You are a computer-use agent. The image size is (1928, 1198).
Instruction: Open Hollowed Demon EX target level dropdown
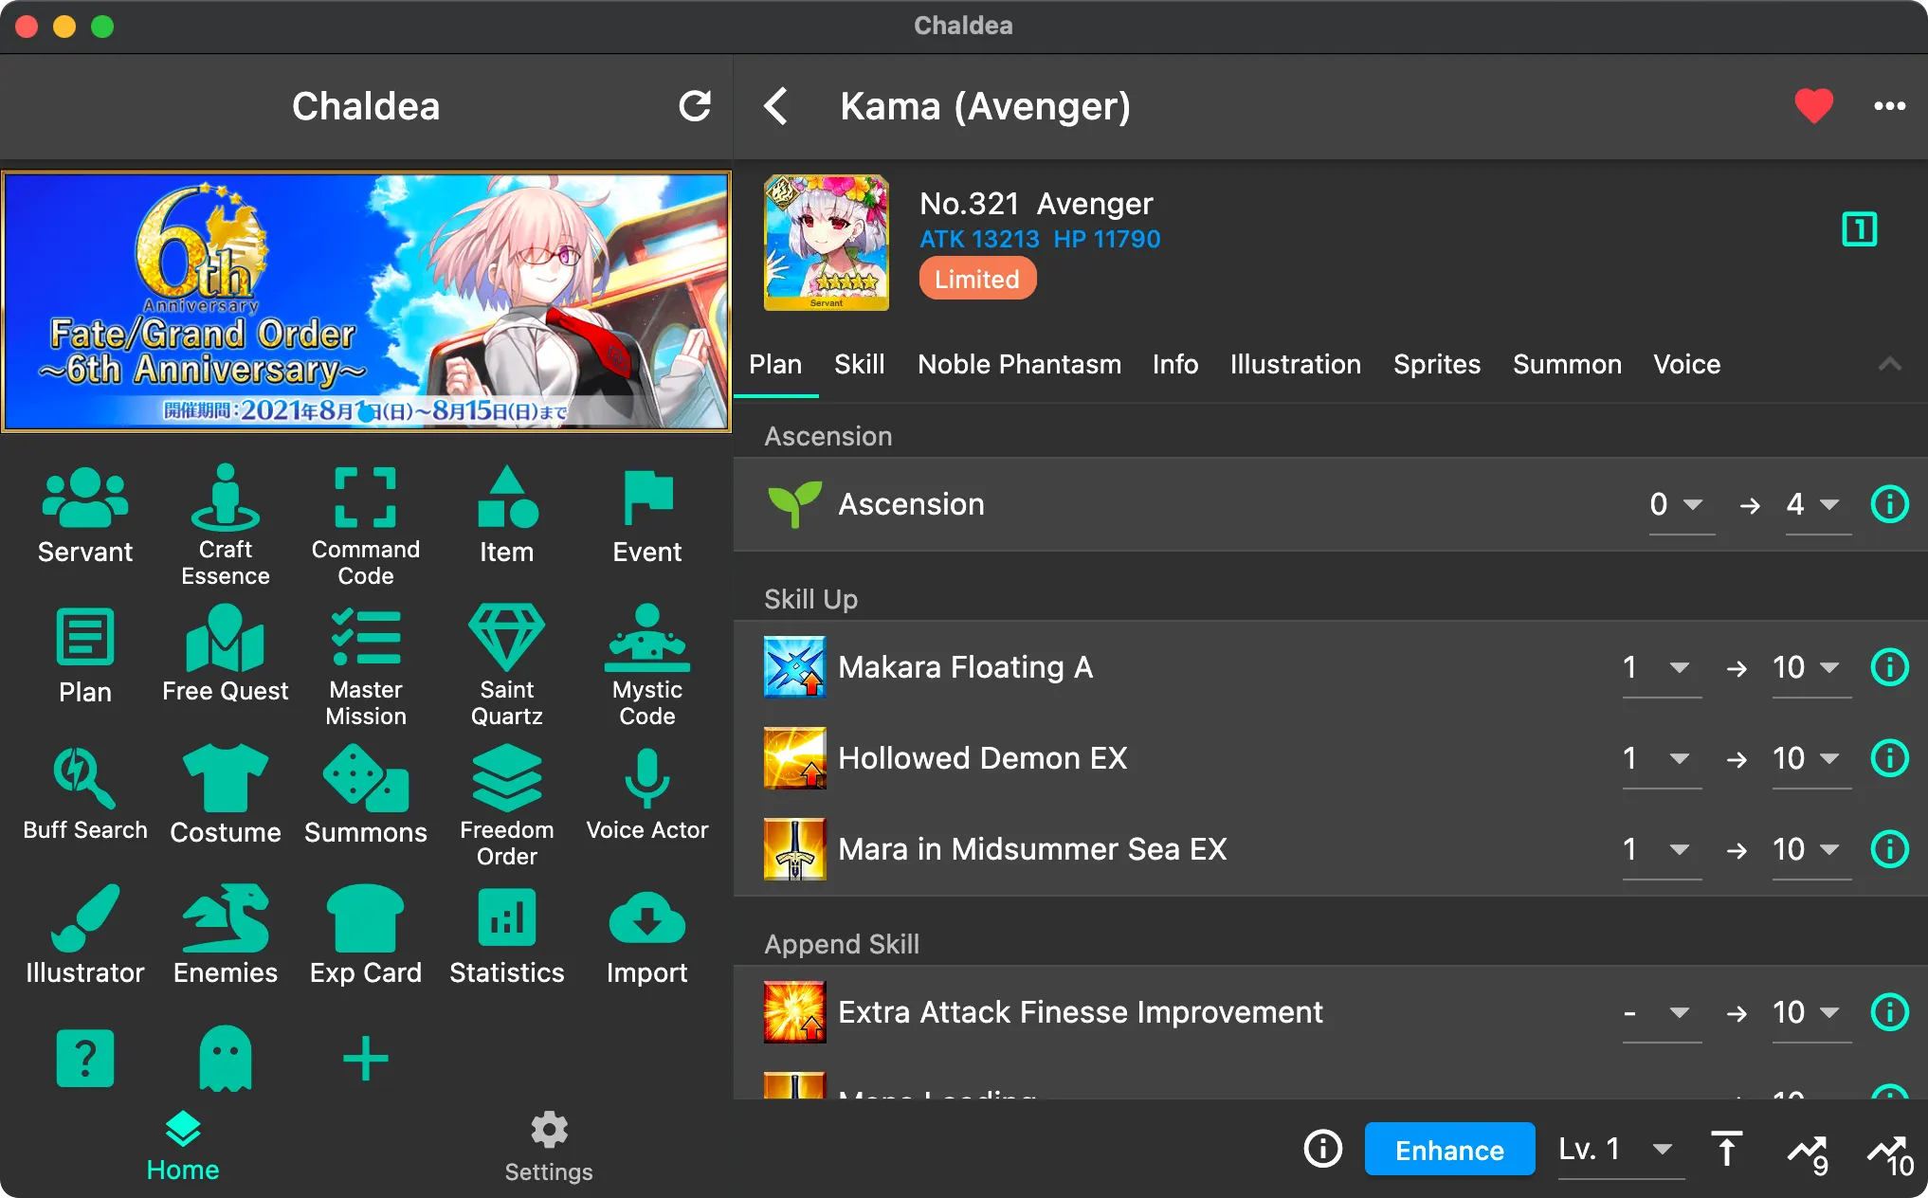[1810, 758]
